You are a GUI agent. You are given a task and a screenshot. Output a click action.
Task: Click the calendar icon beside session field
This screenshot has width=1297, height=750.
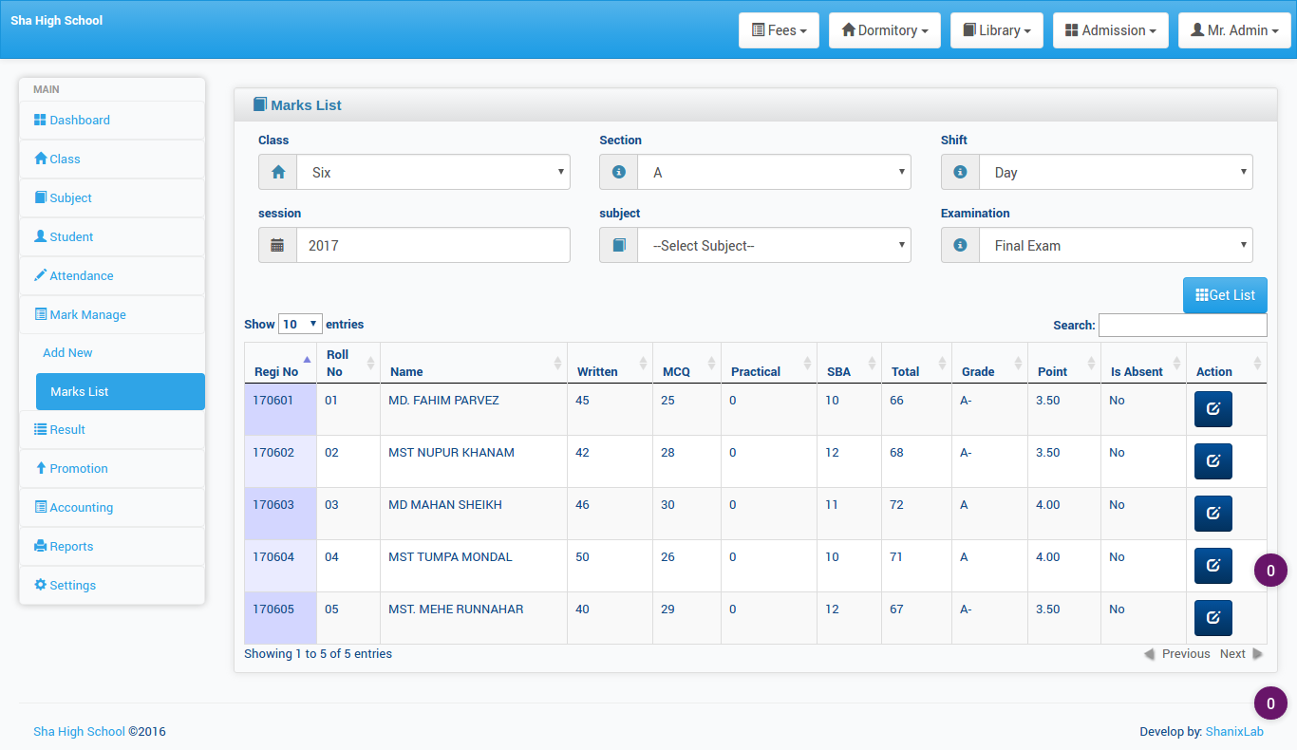pos(277,245)
